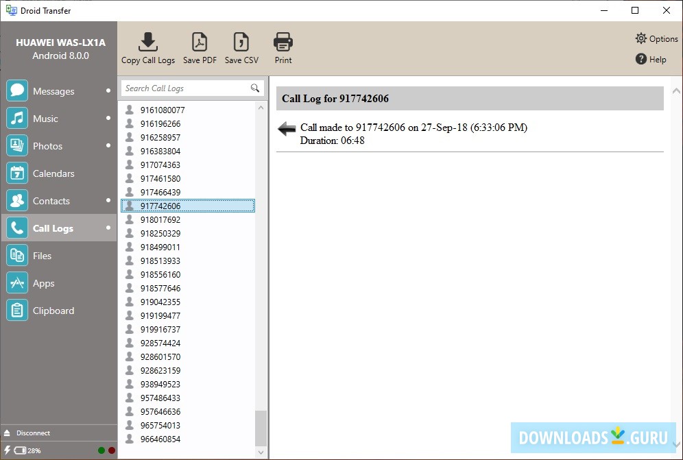Viewport: 683px width, 460px height.
Task: Click the Options text link
Action: coord(663,39)
